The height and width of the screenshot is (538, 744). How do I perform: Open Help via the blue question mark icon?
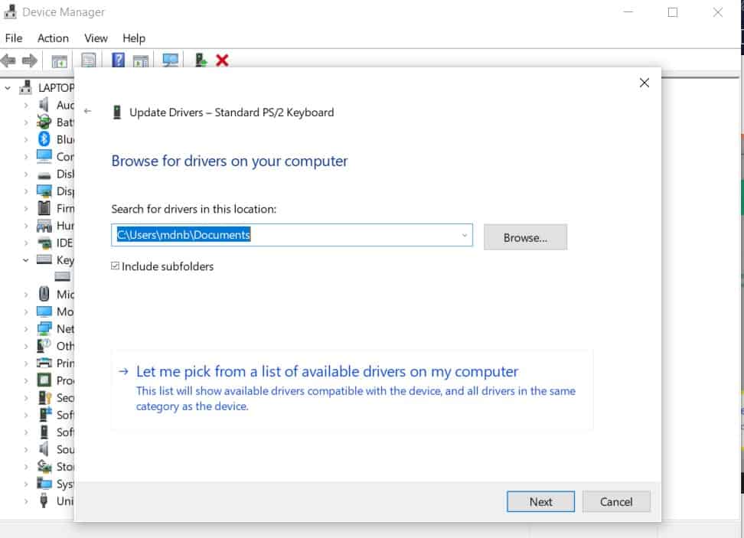[x=118, y=60]
